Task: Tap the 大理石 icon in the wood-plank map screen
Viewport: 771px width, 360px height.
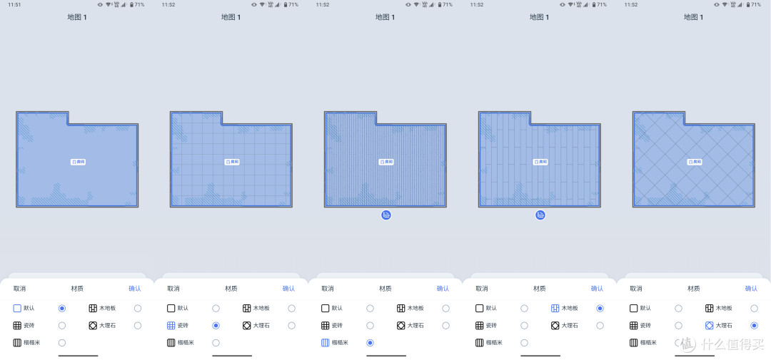Action: coord(555,326)
